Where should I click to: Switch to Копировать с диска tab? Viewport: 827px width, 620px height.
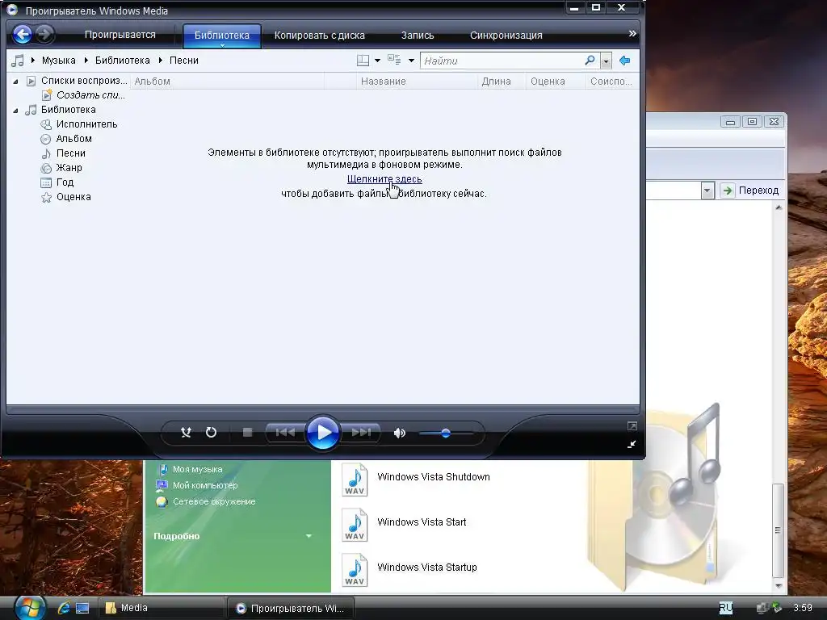[320, 36]
